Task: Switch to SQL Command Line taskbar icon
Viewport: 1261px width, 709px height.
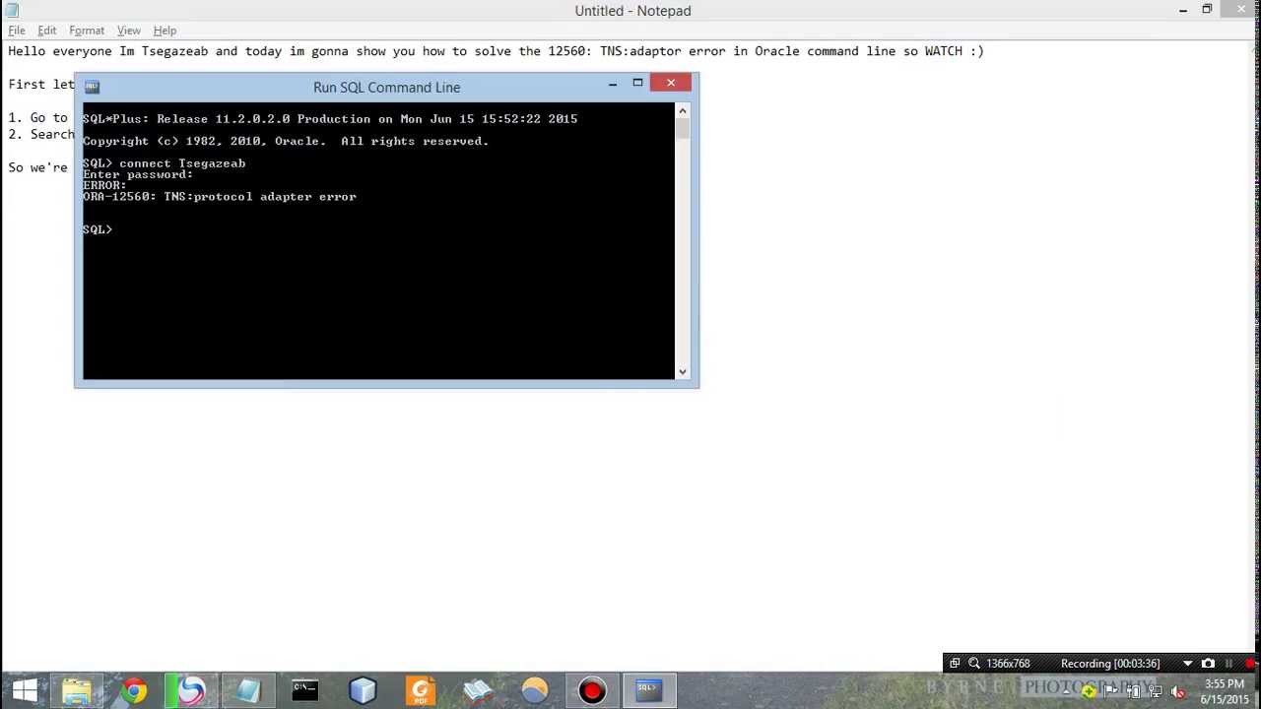Action: click(x=648, y=690)
